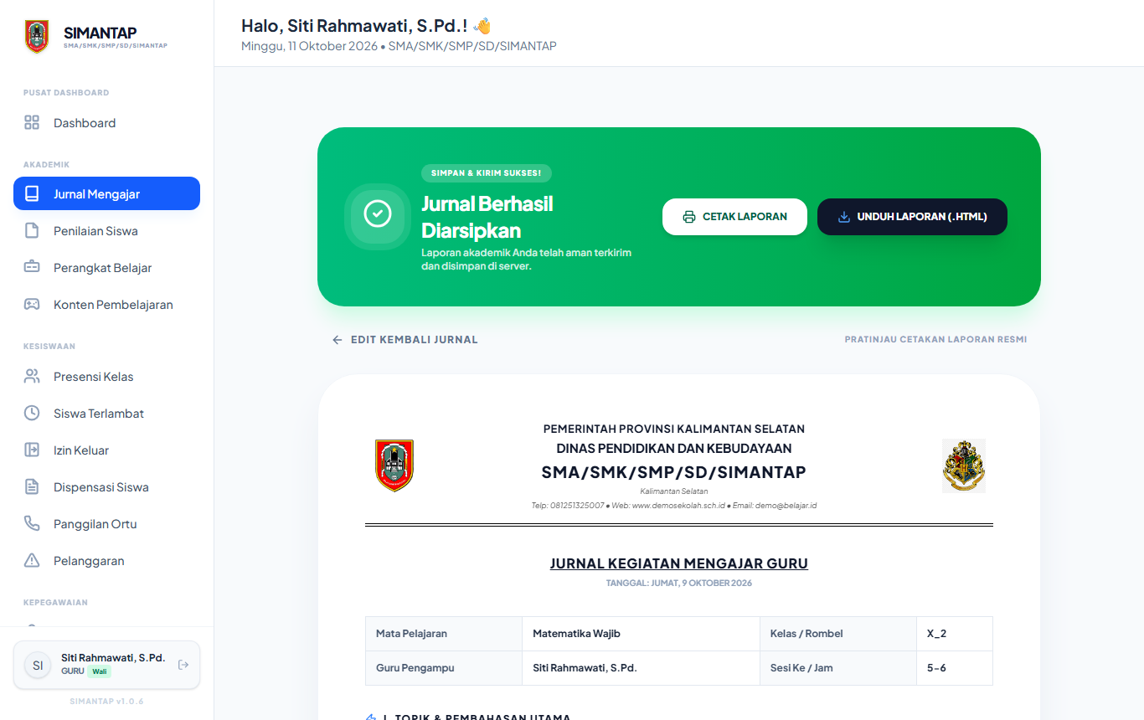Click the Perangkat Belajar briefcase icon

pyautogui.click(x=32, y=267)
